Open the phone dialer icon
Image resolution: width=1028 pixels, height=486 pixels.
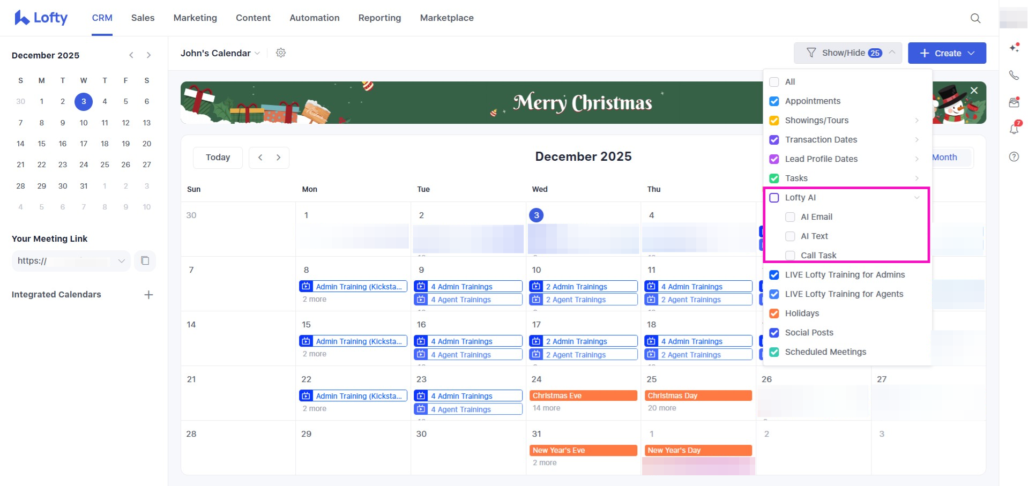pos(1014,75)
